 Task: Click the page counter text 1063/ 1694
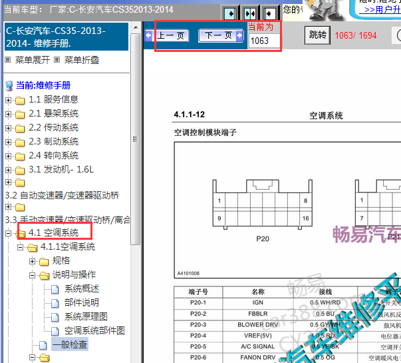click(356, 35)
